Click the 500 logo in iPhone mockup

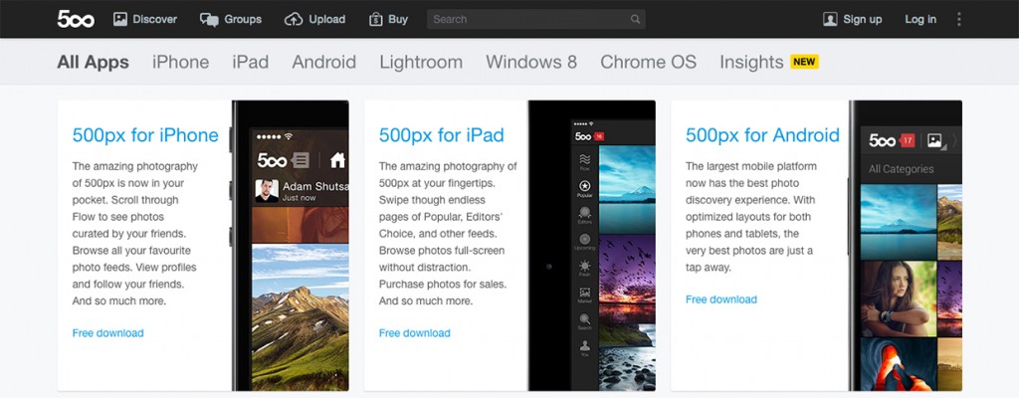pos(273,159)
